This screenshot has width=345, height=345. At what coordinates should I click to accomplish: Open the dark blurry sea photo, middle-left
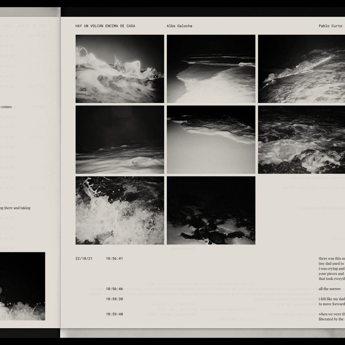pyautogui.click(x=120, y=140)
